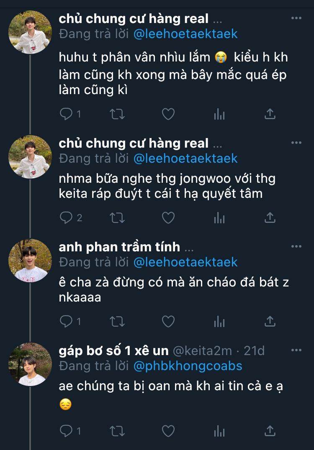
Task: Open avatar of the keita2m account
Action: (x=30, y=364)
